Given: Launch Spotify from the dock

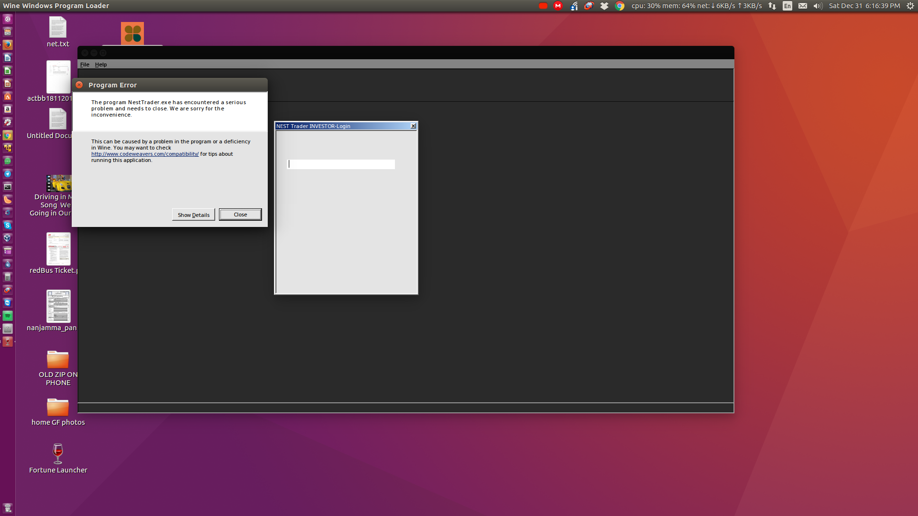Looking at the screenshot, I should [7, 315].
